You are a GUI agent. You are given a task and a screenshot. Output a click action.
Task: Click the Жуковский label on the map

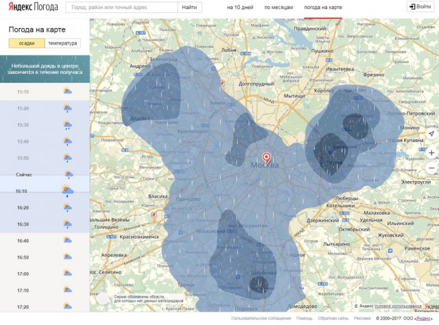pos(390,235)
